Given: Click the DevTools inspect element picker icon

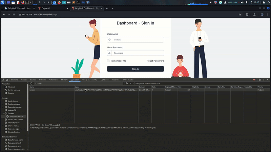Looking at the screenshot, I should pos(3,80).
